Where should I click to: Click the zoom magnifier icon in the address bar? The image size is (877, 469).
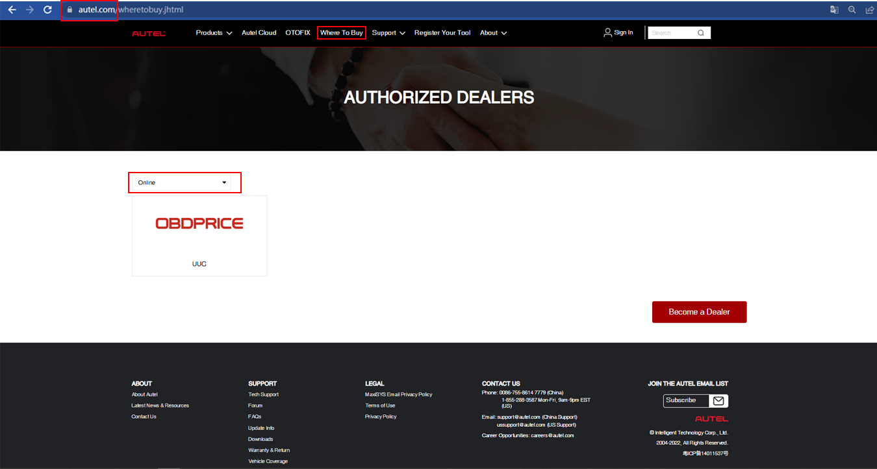pyautogui.click(x=852, y=10)
